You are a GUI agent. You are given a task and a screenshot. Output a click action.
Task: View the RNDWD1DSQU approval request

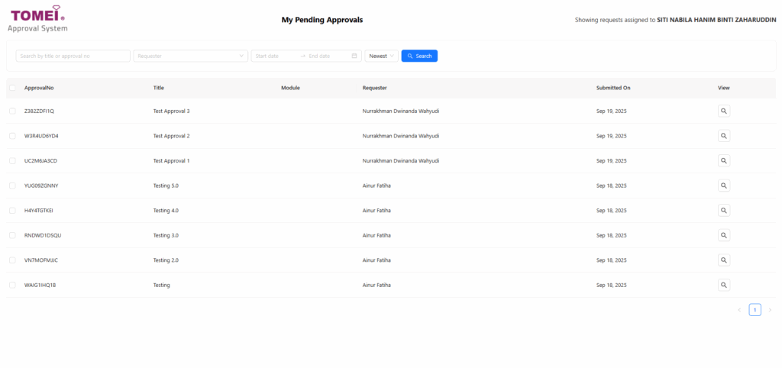[x=724, y=235]
